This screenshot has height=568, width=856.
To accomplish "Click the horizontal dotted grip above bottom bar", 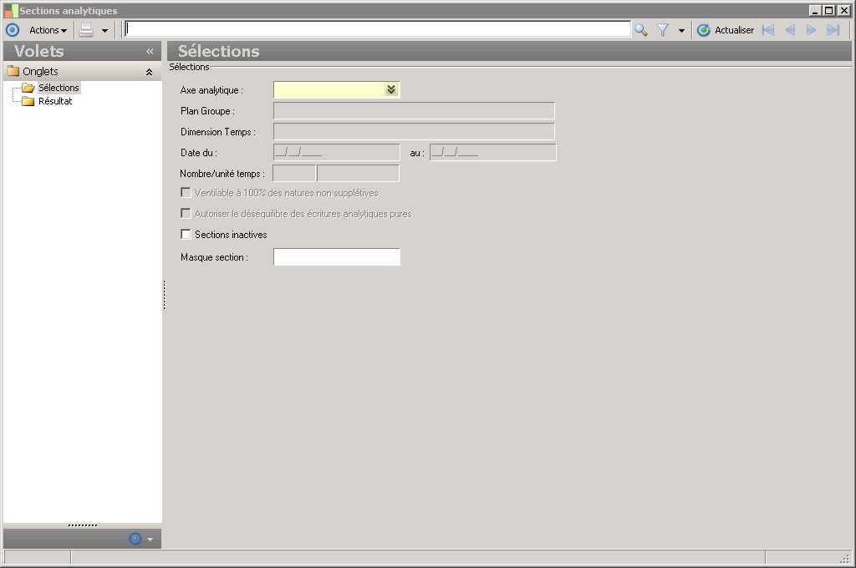I will [x=83, y=525].
